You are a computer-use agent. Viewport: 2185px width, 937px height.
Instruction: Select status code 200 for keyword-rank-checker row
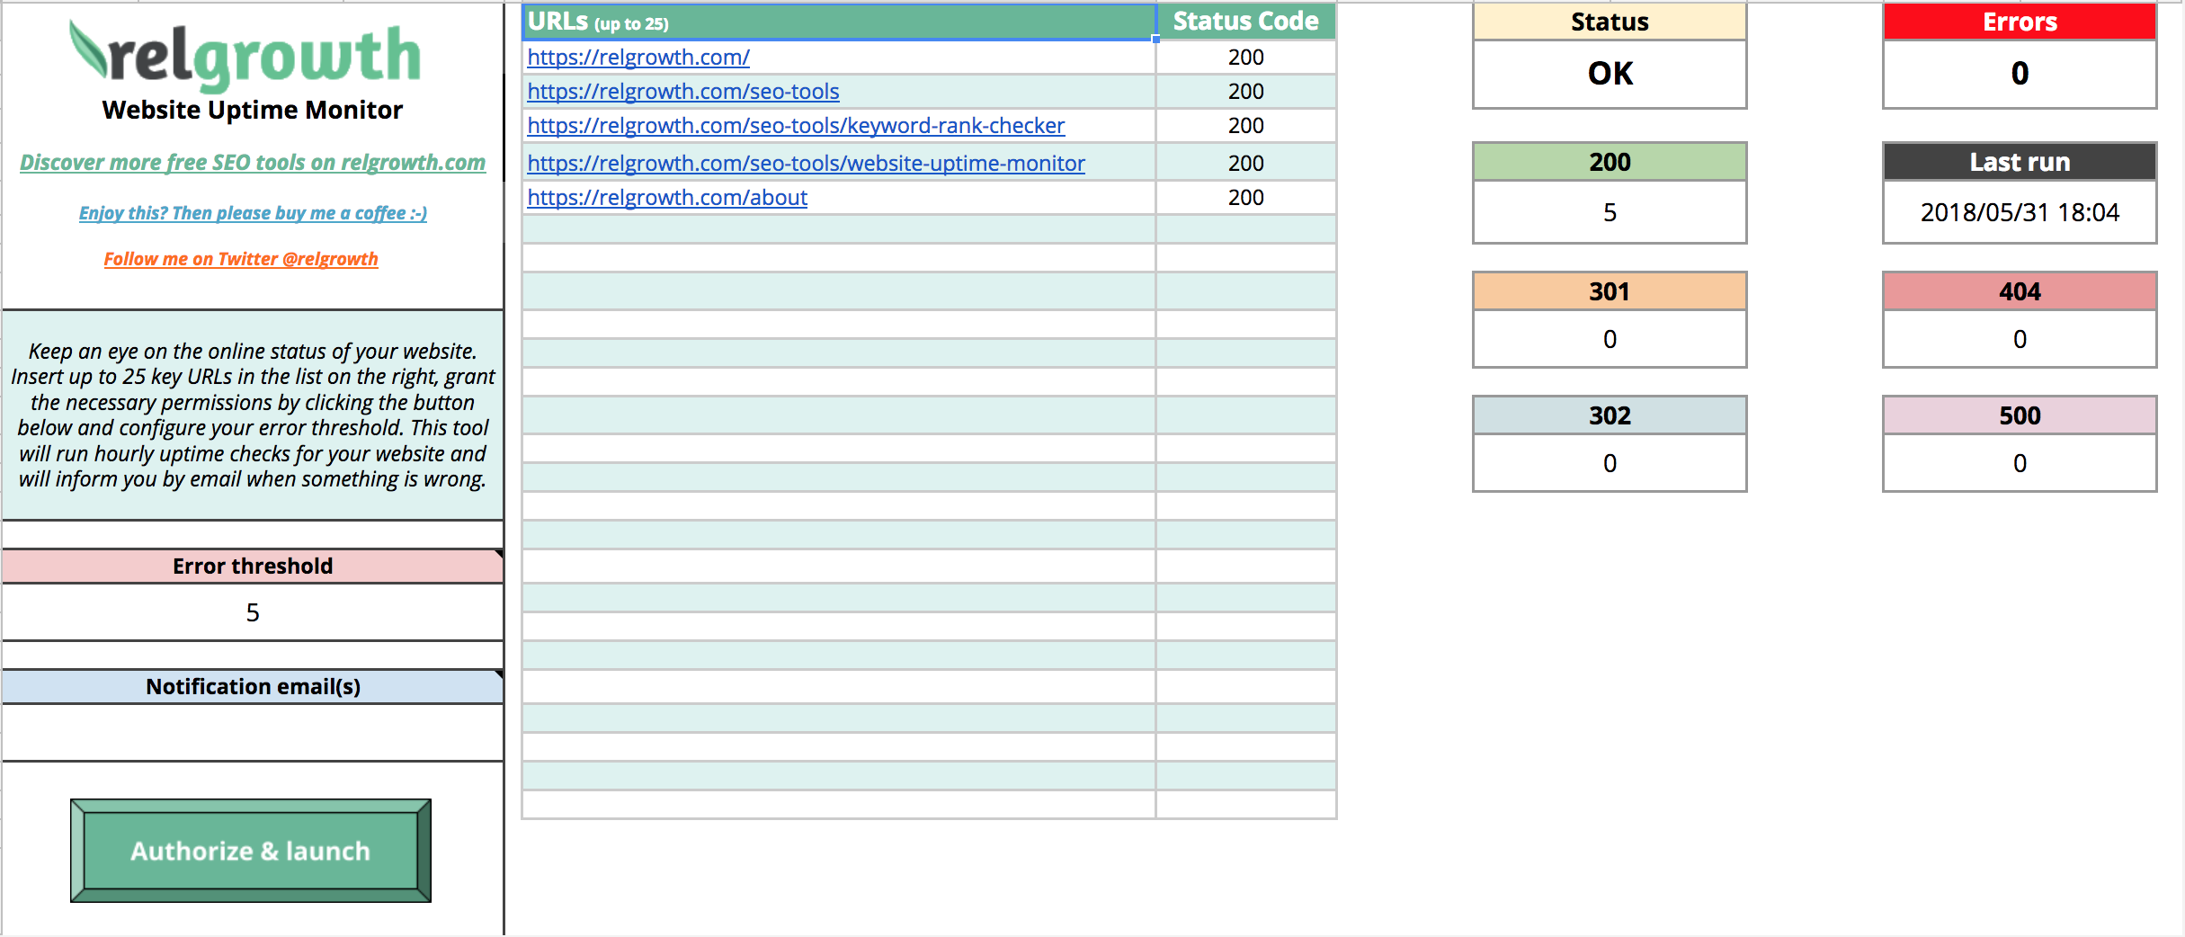coord(1246,125)
